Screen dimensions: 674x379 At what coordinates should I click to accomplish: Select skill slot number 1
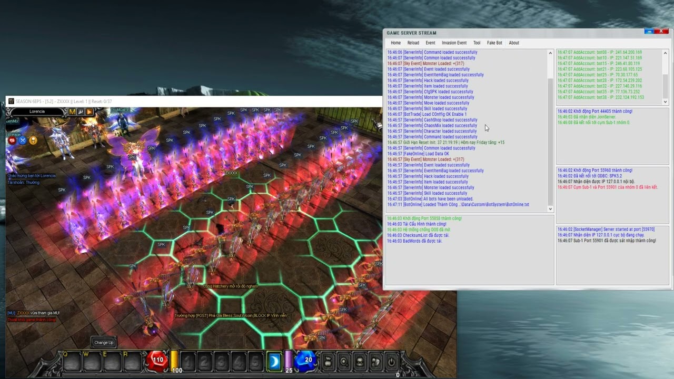click(188, 362)
